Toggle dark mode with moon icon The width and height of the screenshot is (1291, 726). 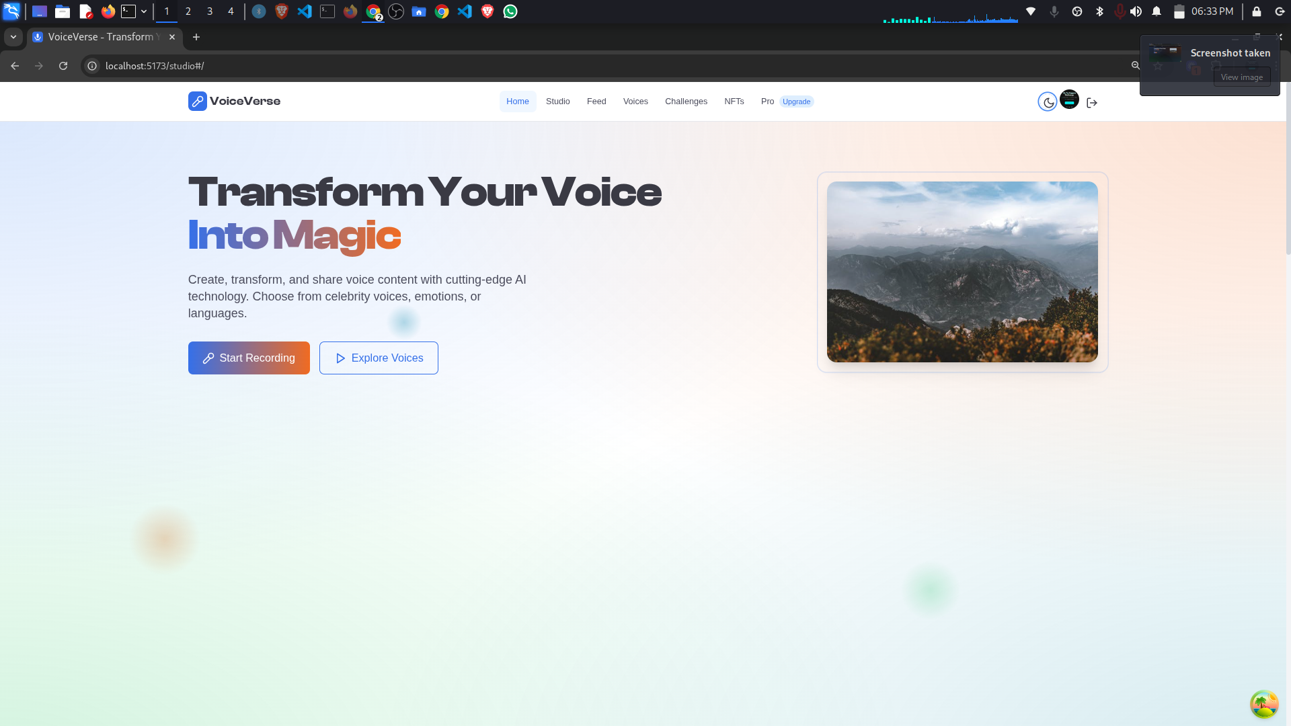coord(1048,102)
